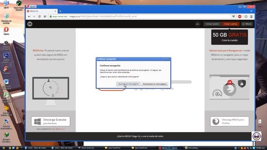Open the Camtasia Studio desktop shortcut
The image size is (267, 150).
tap(6, 45)
